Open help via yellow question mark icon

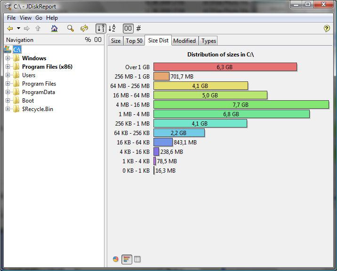(327, 28)
